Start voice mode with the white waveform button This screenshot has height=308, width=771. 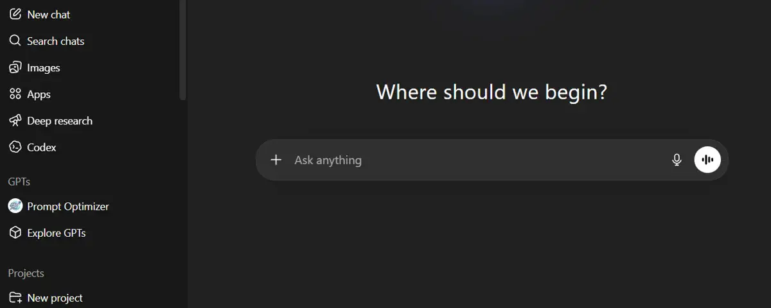click(707, 160)
